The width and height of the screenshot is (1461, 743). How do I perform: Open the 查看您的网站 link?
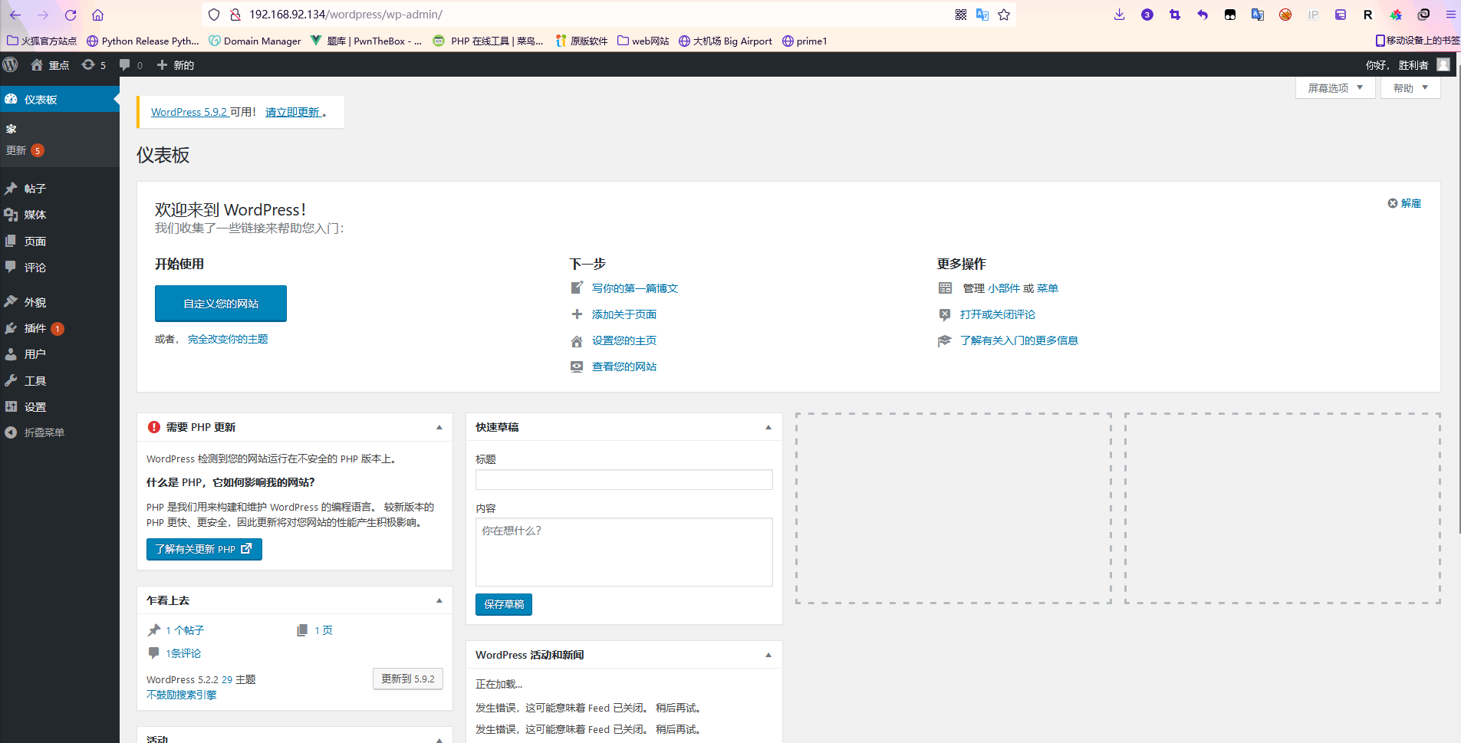624,367
